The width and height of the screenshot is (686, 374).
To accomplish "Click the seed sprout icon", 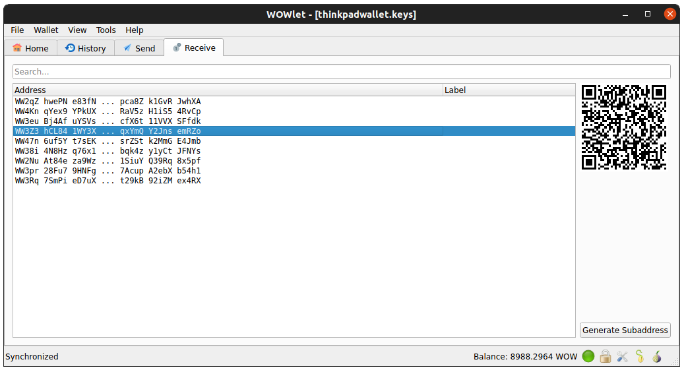I will [x=639, y=356].
